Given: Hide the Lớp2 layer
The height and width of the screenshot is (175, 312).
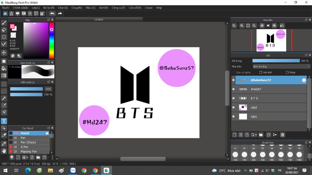Looking at the screenshot, I should pos(233,107).
